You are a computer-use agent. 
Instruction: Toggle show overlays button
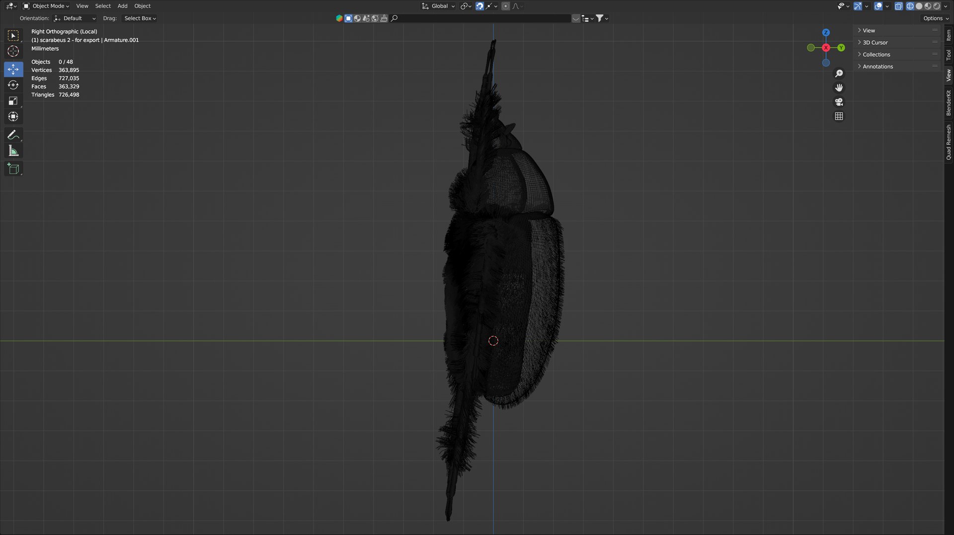878,6
